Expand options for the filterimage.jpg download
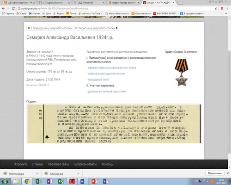Screen dimensions: 231x185 coord(37,173)
